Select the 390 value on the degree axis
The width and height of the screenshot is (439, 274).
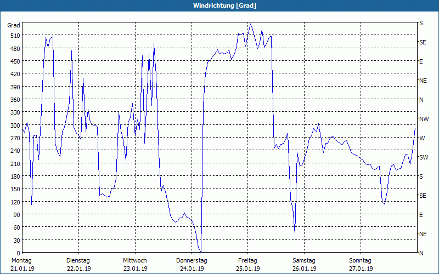[15, 87]
